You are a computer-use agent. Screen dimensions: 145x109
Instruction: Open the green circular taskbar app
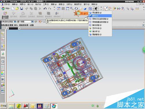click(x=19, y=106)
